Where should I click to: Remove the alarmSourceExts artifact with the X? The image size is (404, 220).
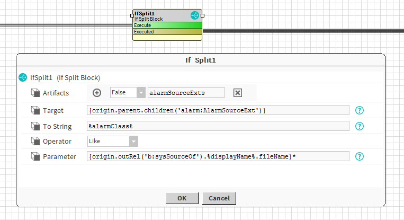click(x=238, y=93)
